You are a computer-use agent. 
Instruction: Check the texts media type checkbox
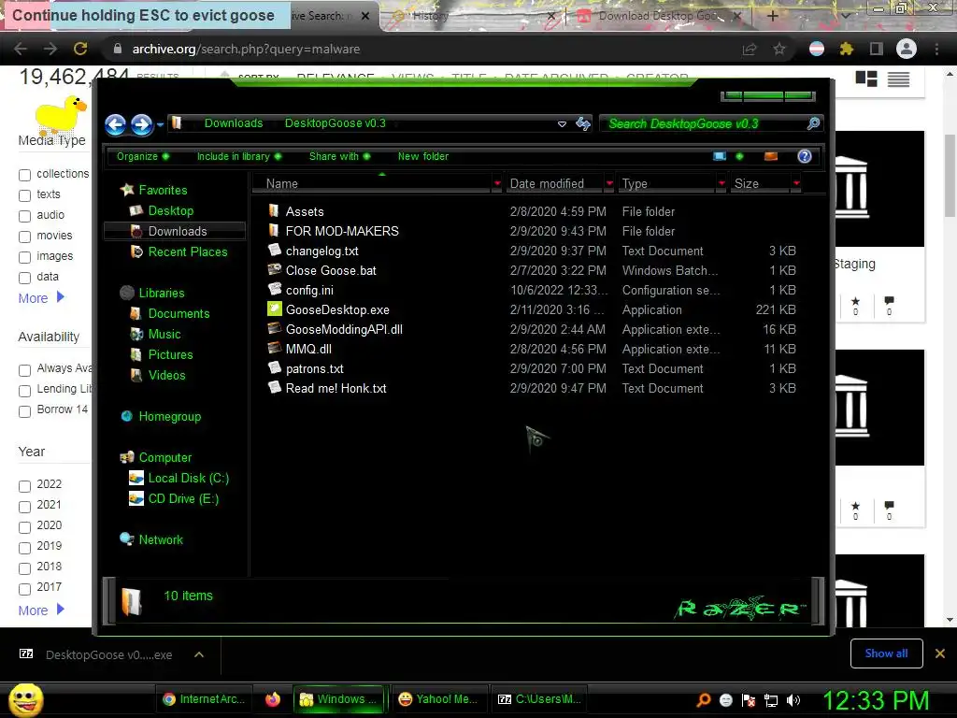tap(24, 195)
